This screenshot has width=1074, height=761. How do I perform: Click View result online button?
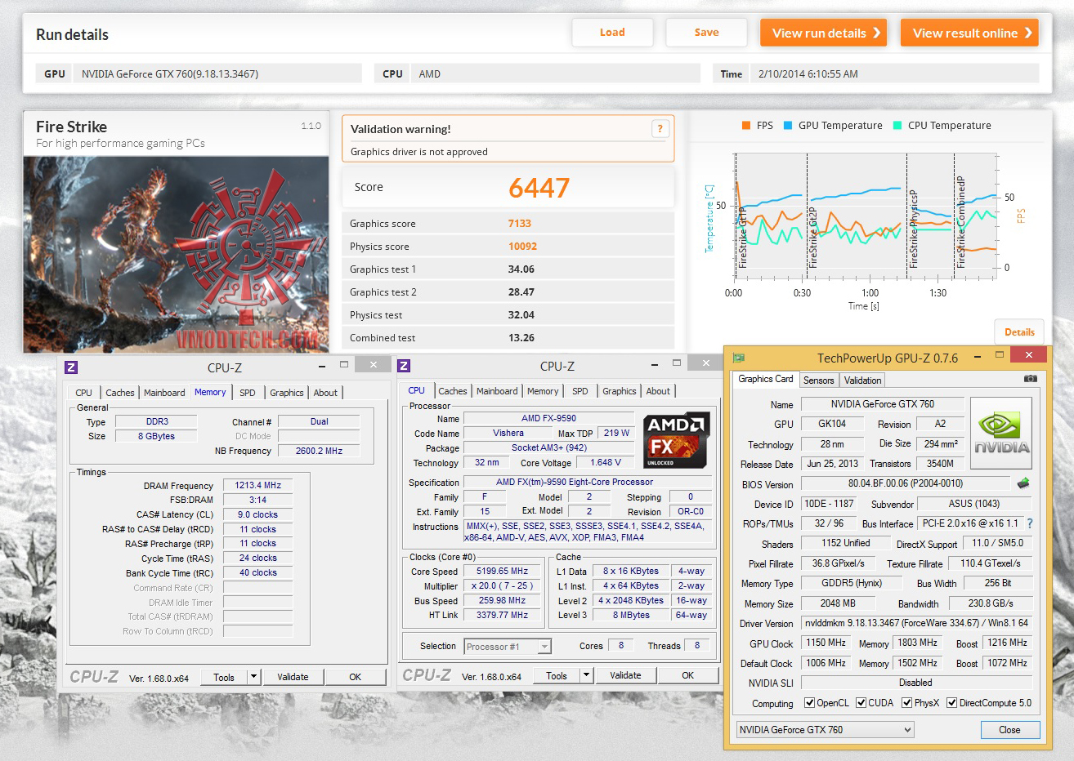[969, 33]
